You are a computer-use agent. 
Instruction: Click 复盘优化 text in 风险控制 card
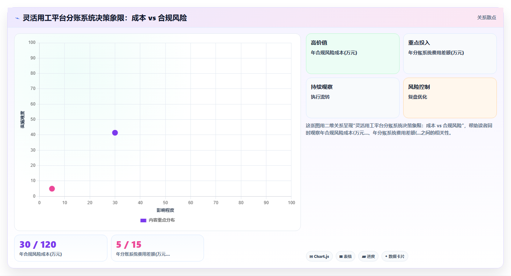[417, 97]
